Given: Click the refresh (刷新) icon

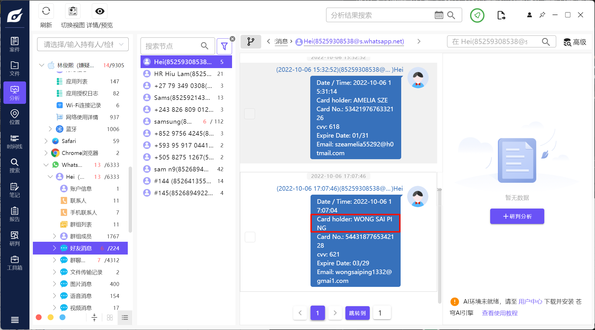Looking at the screenshot, I should [x=46, y=11].
